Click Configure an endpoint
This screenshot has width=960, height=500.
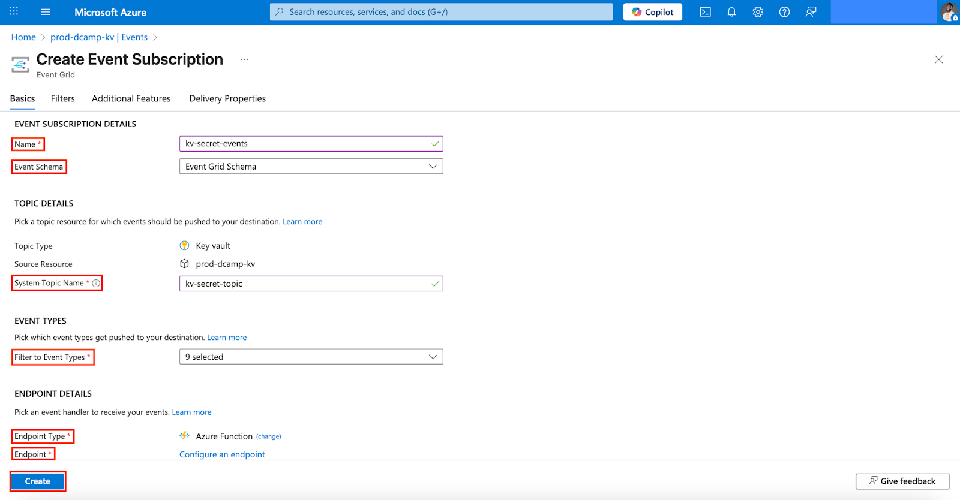click(222, 454)
